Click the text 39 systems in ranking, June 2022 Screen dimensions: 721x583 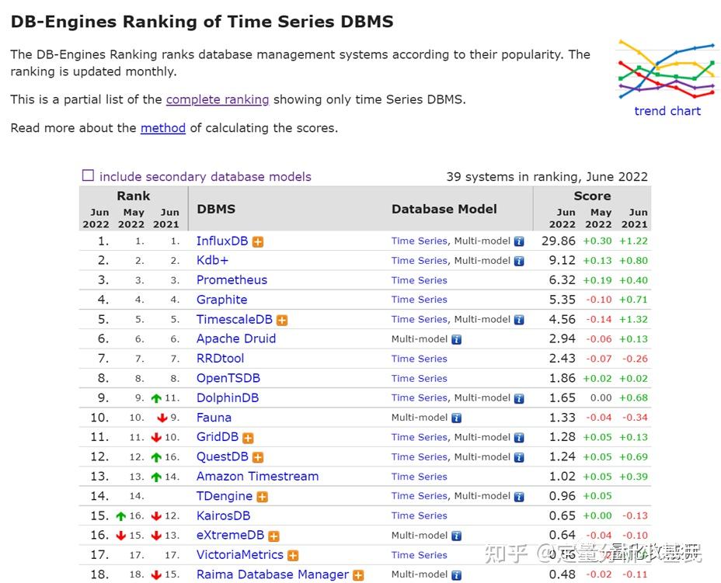point(547,177)
